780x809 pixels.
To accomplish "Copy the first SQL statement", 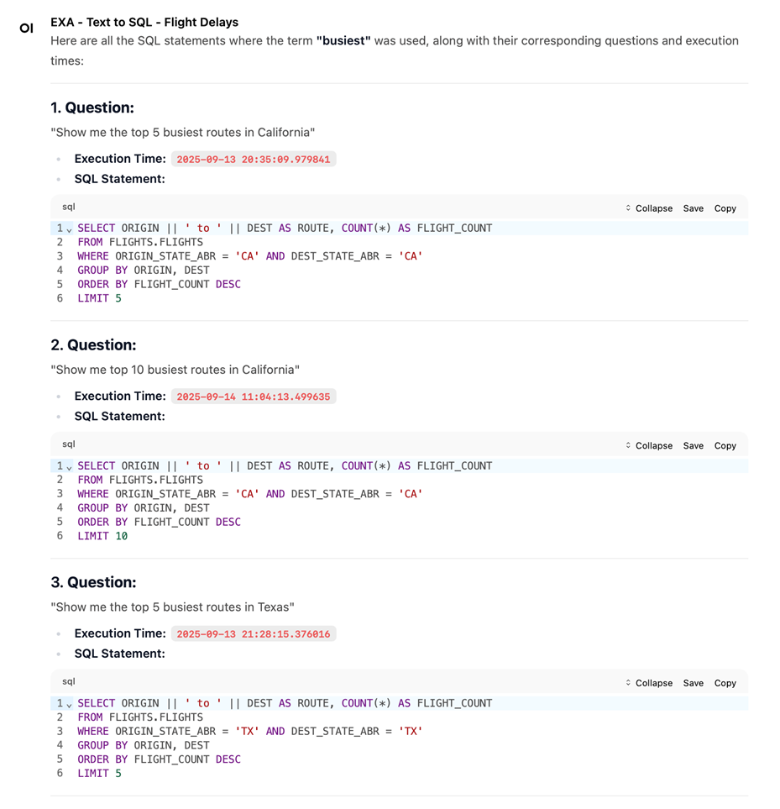I will pyautogui.click(x=725, y=208).
